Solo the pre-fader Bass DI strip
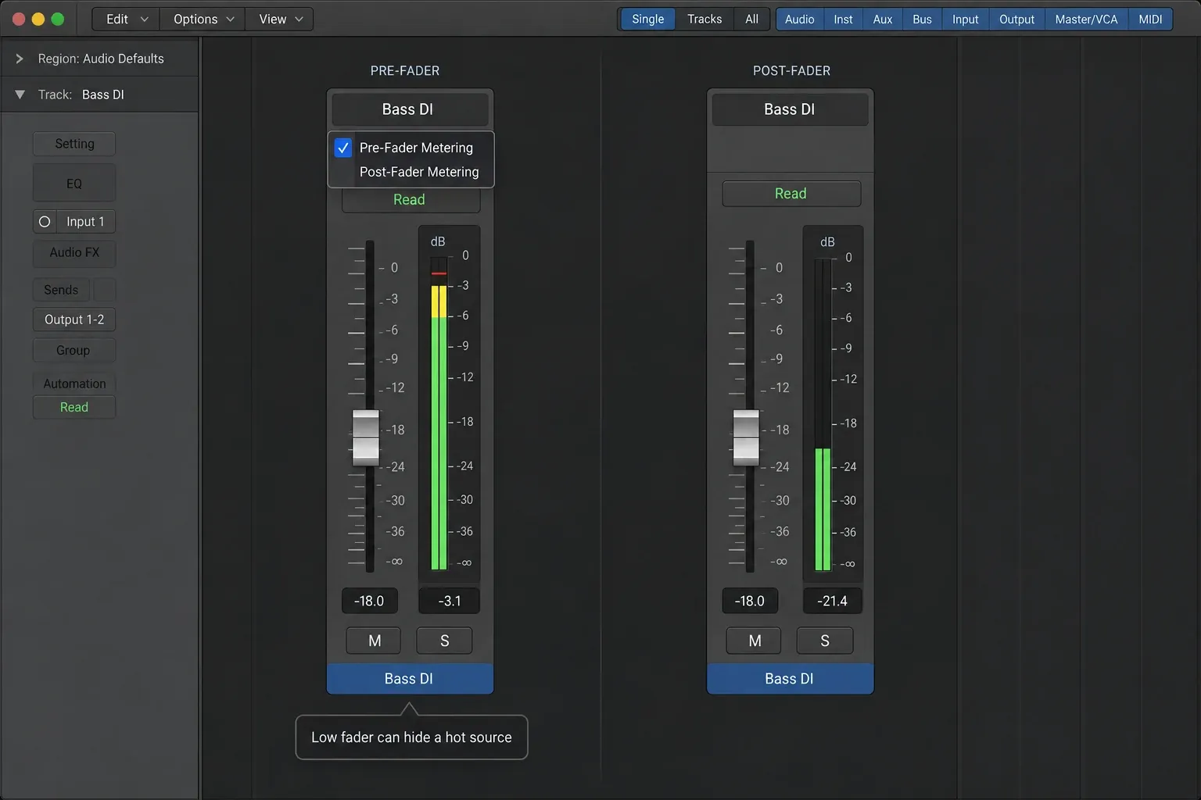Image resolution: width=1201 pixels, height=800 pixels. (445, 641)
